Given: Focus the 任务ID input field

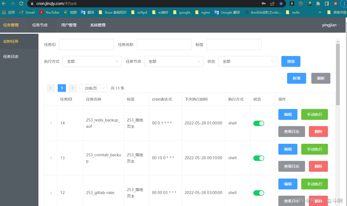Looking at the screenshot, I should coord(87,45).
